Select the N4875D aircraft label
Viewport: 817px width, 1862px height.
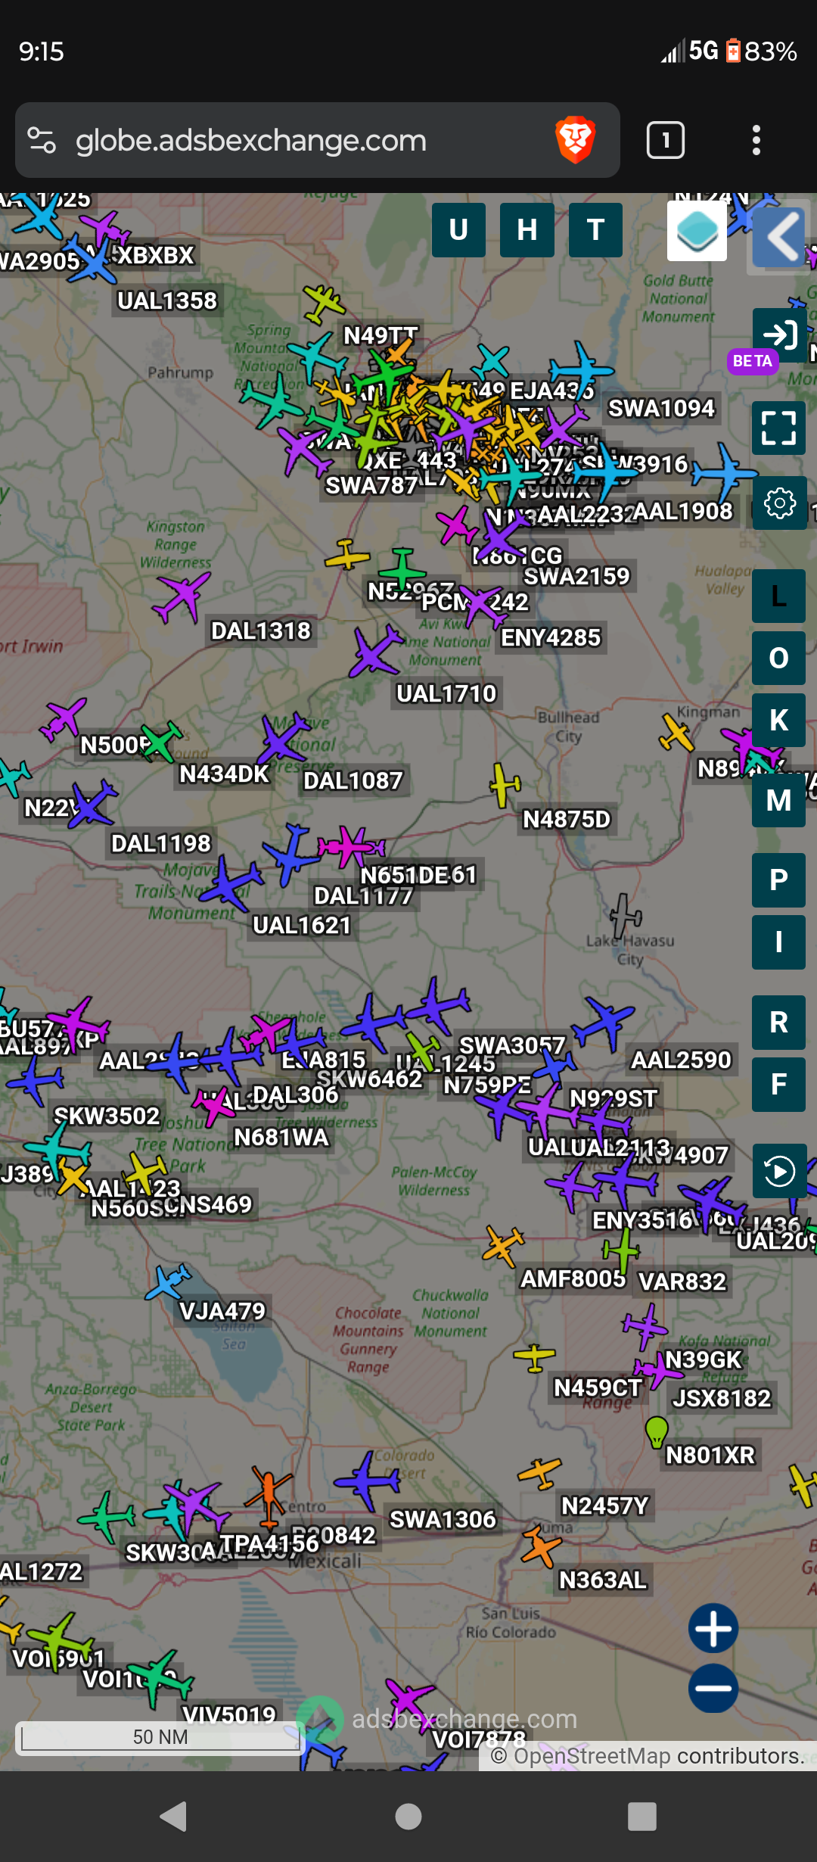click(x=567, y=819)
